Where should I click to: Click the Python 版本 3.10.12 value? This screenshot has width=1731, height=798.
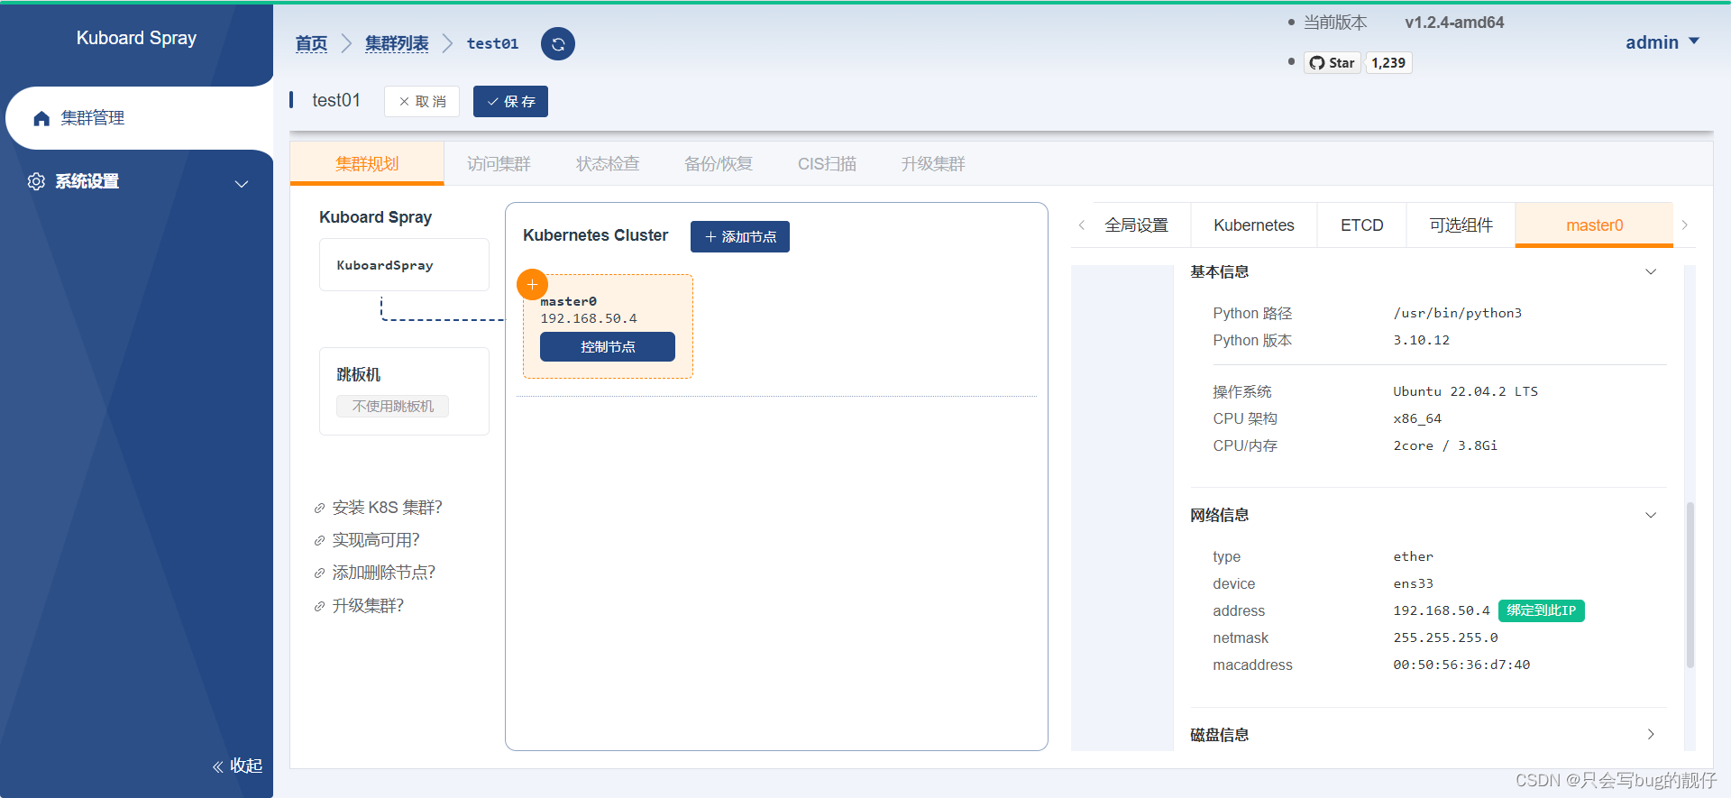pos(1421,340)
